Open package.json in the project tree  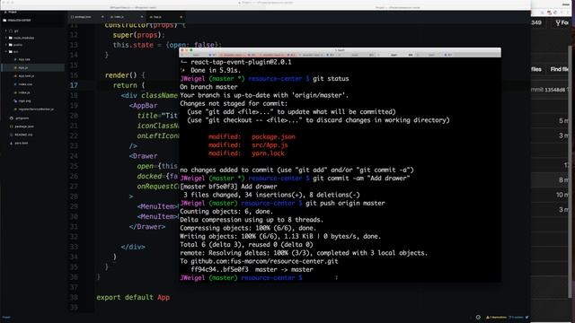(x=24, y=127)
